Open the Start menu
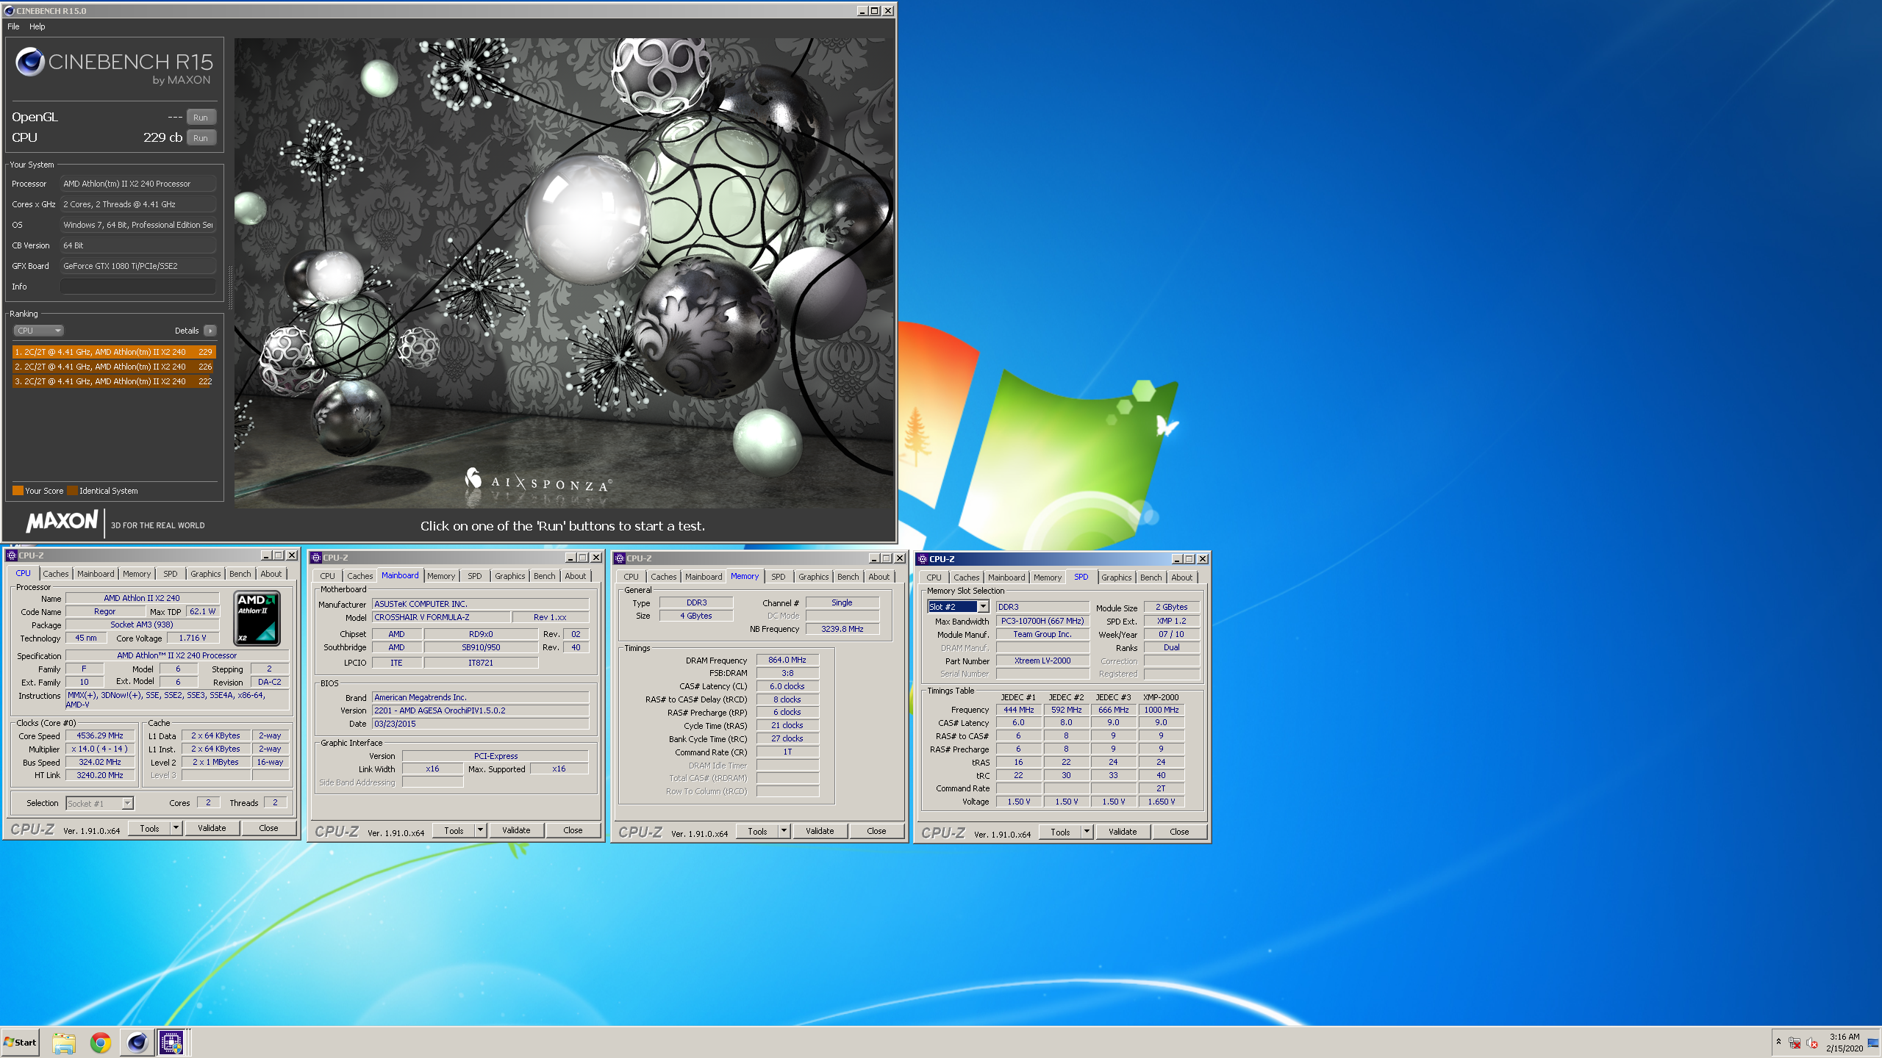Screen dimensions: 1882x1058 pos(21,1043)
